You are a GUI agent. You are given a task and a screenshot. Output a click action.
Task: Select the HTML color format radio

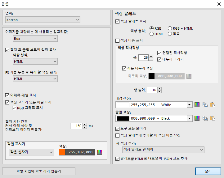(x=151, y=34)
